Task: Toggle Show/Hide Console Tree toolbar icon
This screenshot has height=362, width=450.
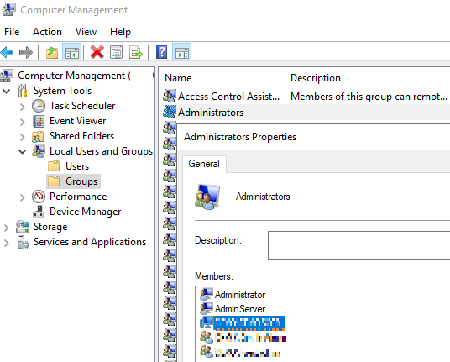Action: (x=71, y=53)
